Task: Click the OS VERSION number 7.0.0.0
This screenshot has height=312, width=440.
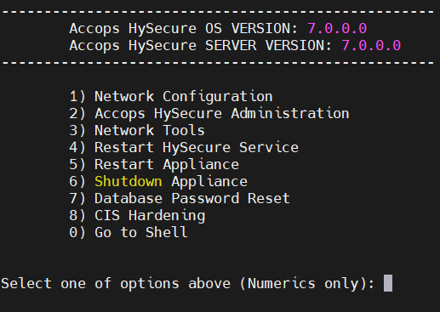Action: [337, 29]
